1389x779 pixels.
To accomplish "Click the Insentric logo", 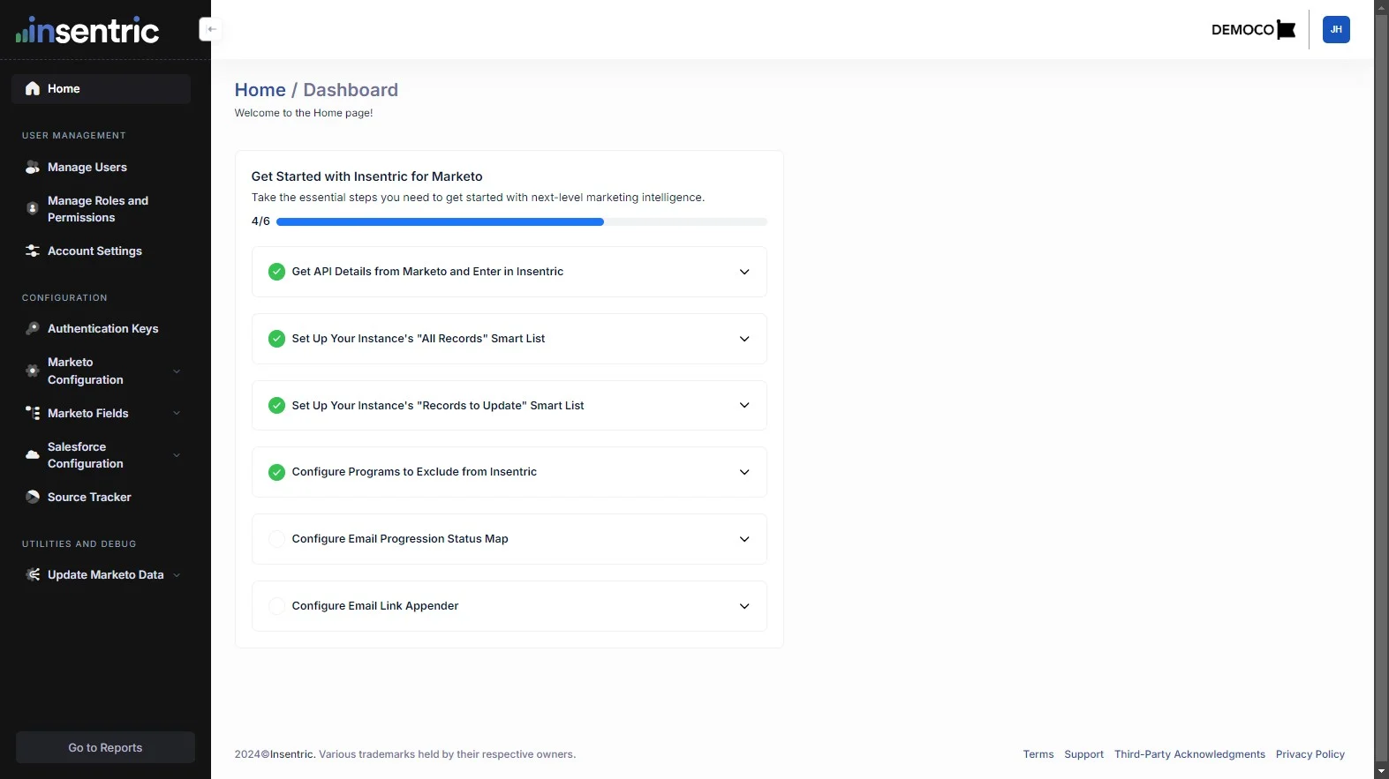I will click(x=87, y=31).
